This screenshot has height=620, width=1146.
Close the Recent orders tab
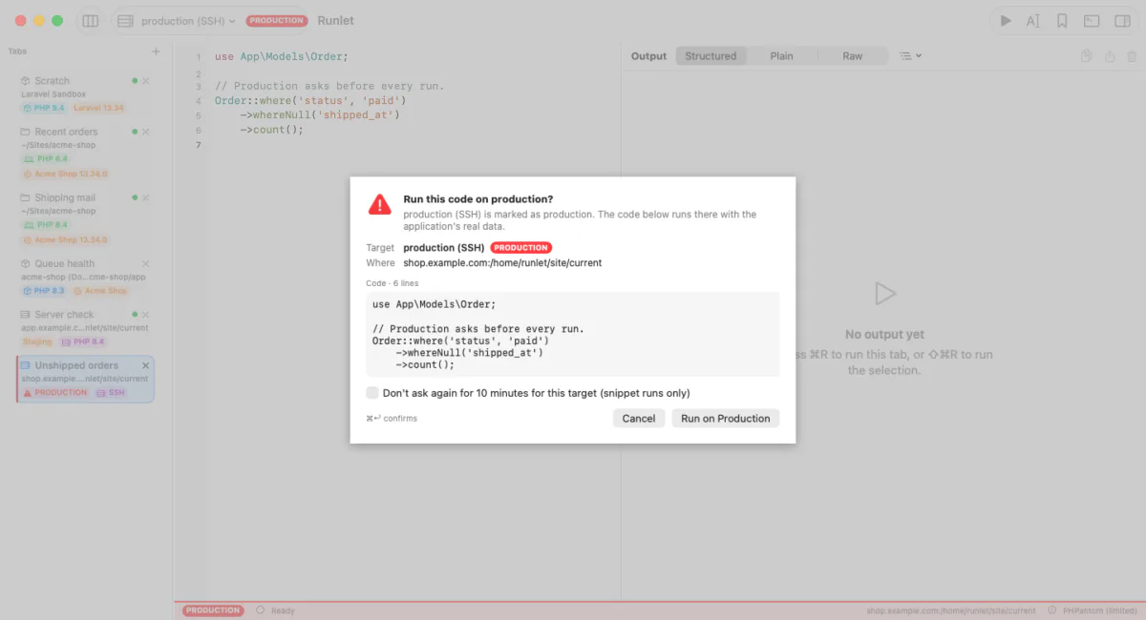coord(146,132)
